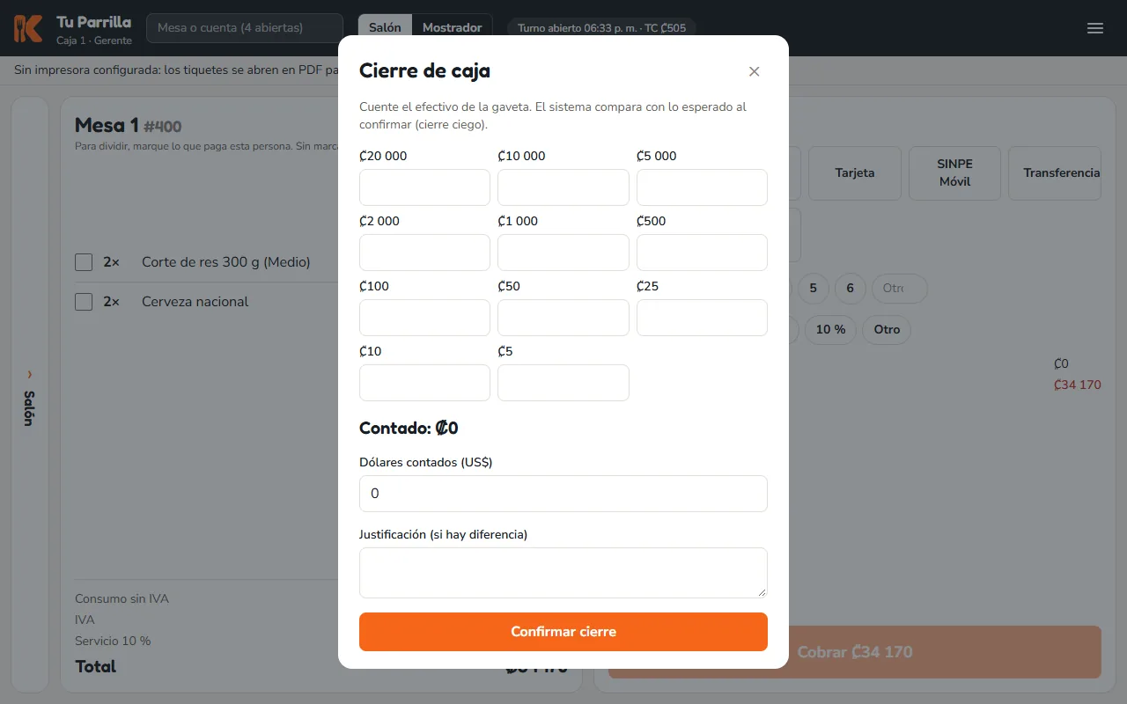Confirm the cash closing with Confirmar cierre
Viewport: 1127px width, 704px height.
click(563, 632)
